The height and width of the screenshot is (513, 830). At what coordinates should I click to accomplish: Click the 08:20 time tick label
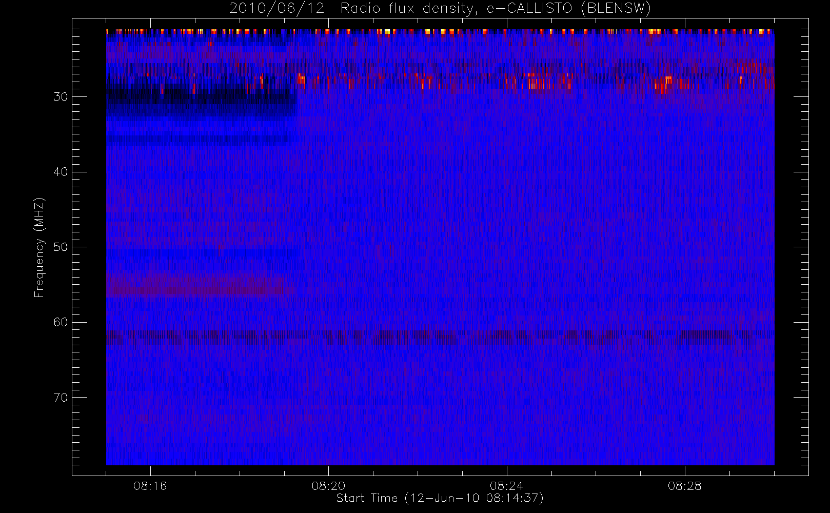pos(328,486)
